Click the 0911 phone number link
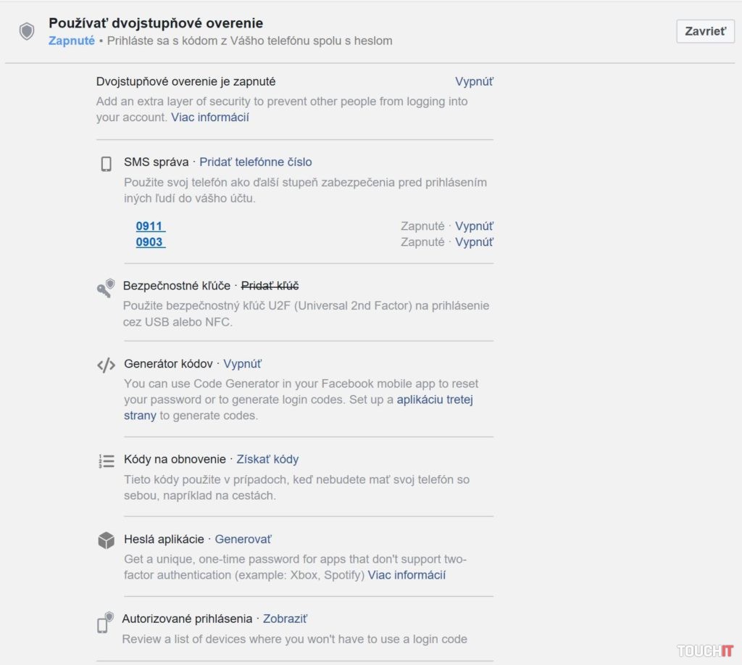The width and height of the screenshot is (742, 665). [150, 226]
